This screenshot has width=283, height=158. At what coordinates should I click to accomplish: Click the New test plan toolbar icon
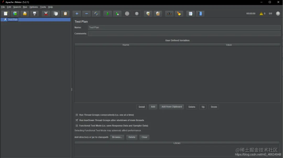(x=6, y=14)
